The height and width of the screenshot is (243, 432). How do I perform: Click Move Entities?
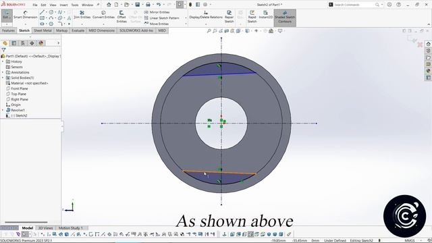[x=156, y=24]
